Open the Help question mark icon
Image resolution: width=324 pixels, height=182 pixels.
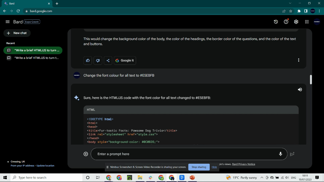(x=286, y=22)
